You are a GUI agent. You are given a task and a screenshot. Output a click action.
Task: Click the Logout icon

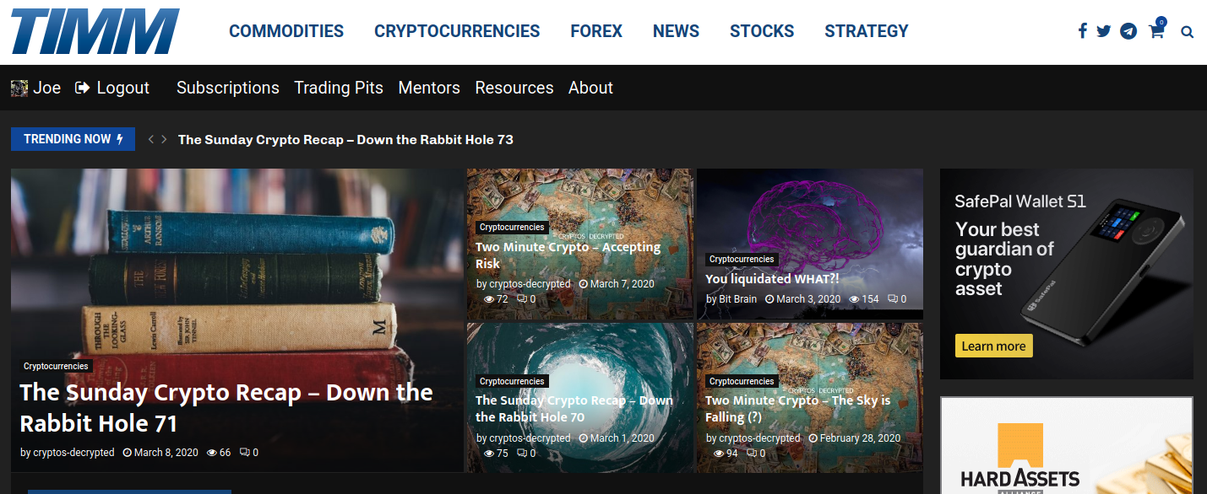pyautogui.click(x=80, y=87)
